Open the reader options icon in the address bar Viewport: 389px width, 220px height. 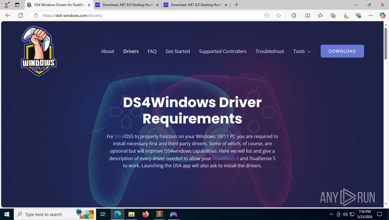(267, 15)
